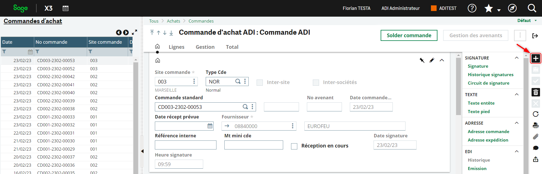Click the paperclip attachment icon
The height and width of the screenshot is (174, 542).
(x=536, y=137)
